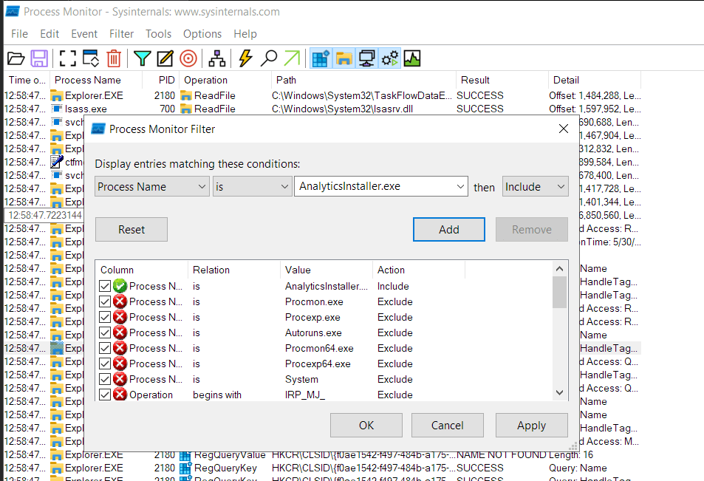The height and width of the screenshot is (481, 704).
Task: Click the Column header in filter list
Action: click(141, 270)
